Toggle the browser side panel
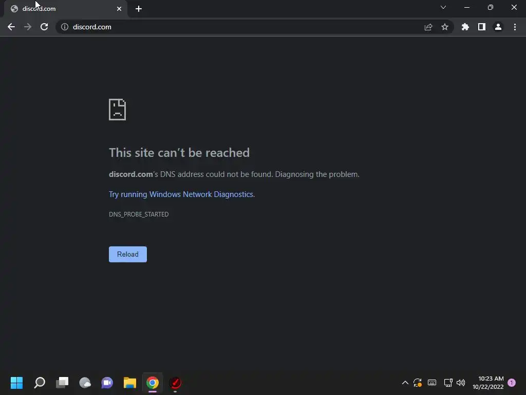The width and height of the screenshot is (526, 395). point(482,27)
